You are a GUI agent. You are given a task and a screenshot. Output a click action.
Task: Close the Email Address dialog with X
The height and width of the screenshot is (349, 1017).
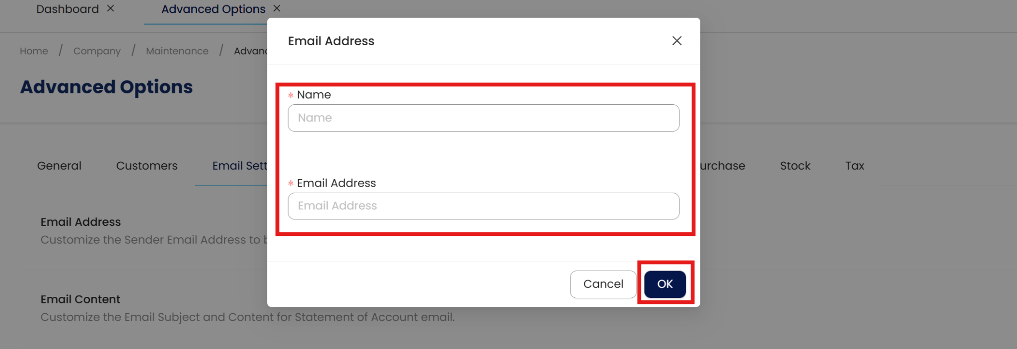676,41
